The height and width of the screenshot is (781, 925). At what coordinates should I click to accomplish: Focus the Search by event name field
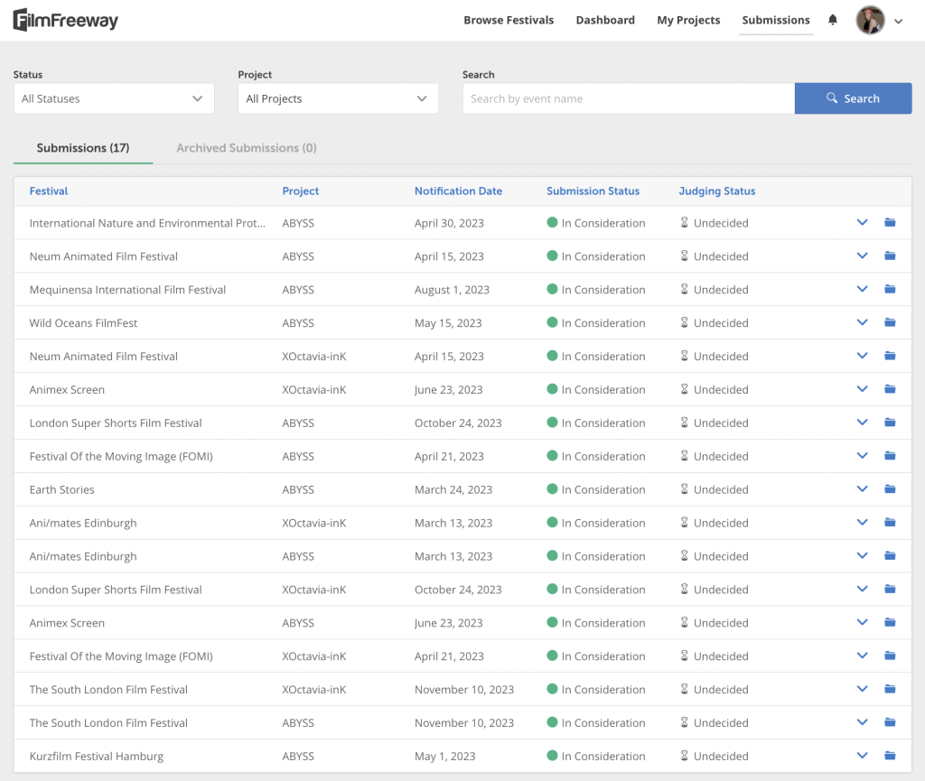[x=629, y=98]
